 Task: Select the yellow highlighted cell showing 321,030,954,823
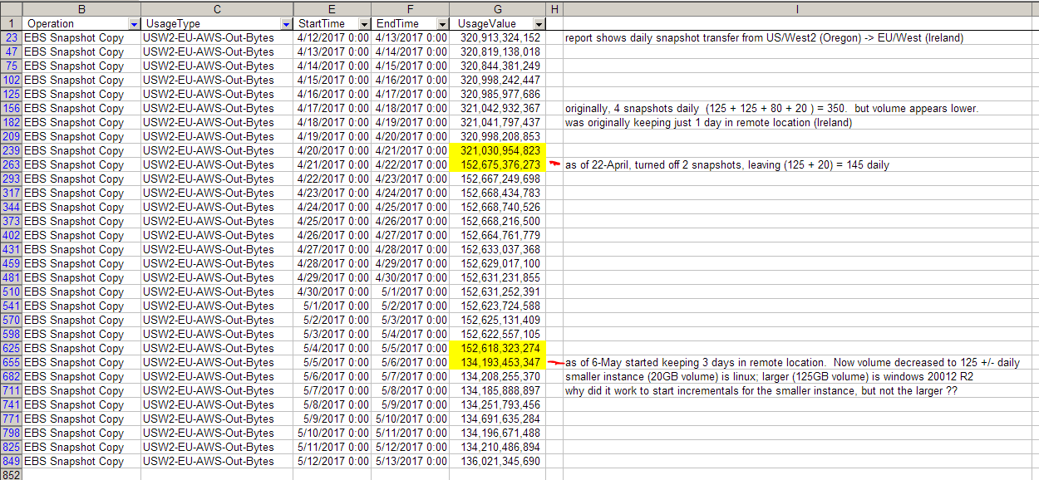coord(498,150)
